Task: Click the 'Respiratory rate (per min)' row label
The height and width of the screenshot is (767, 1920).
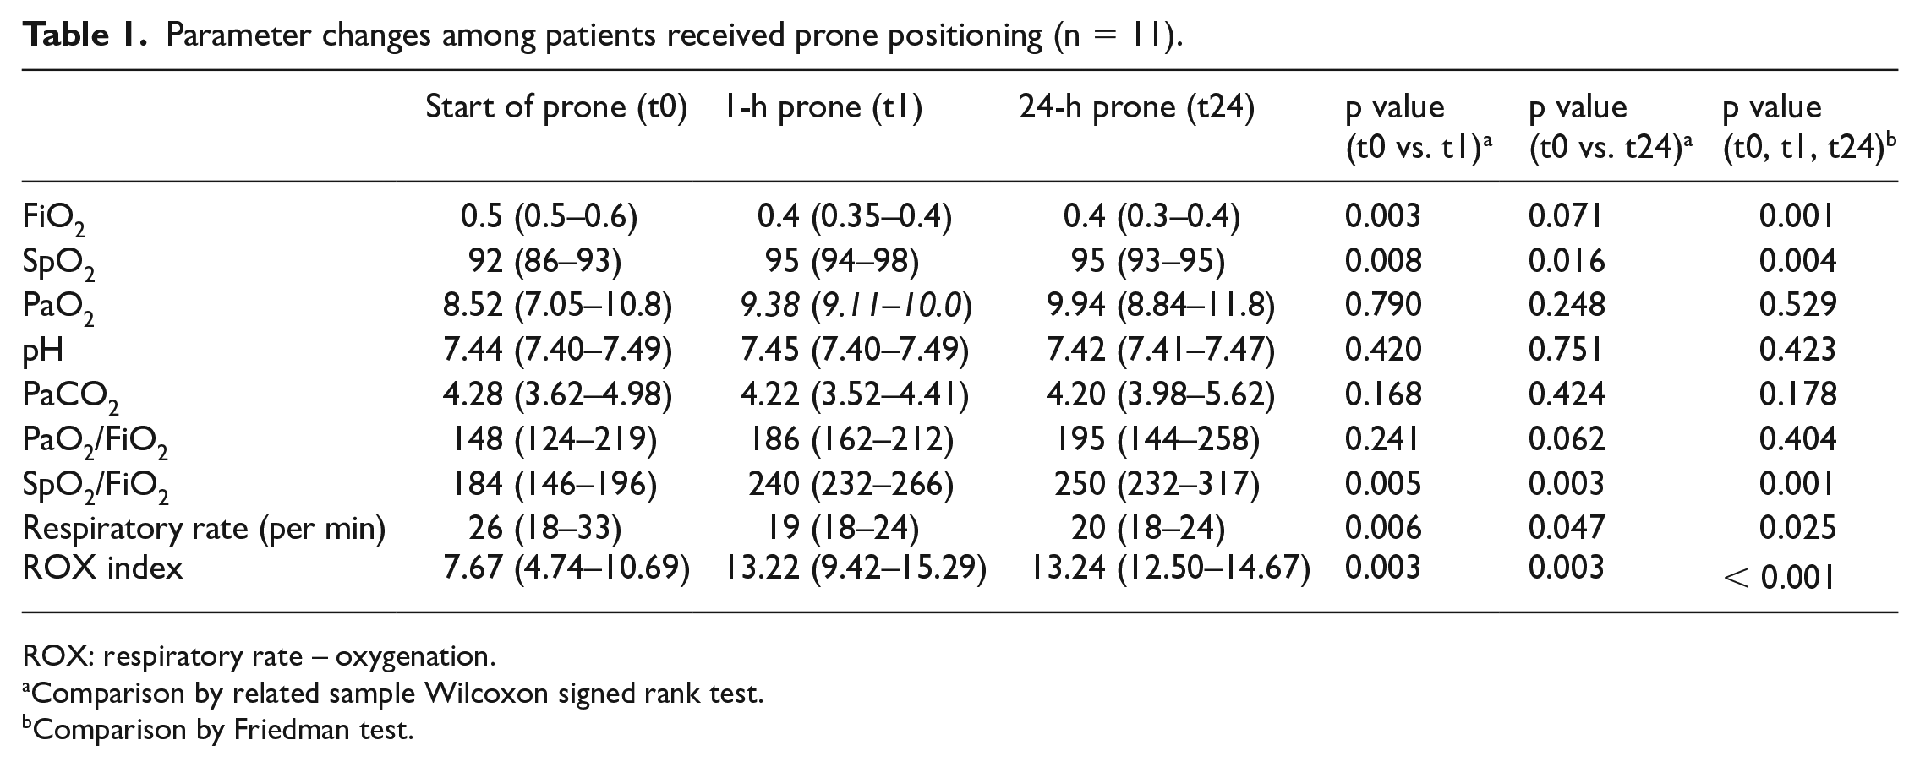Action: (204, 529)
